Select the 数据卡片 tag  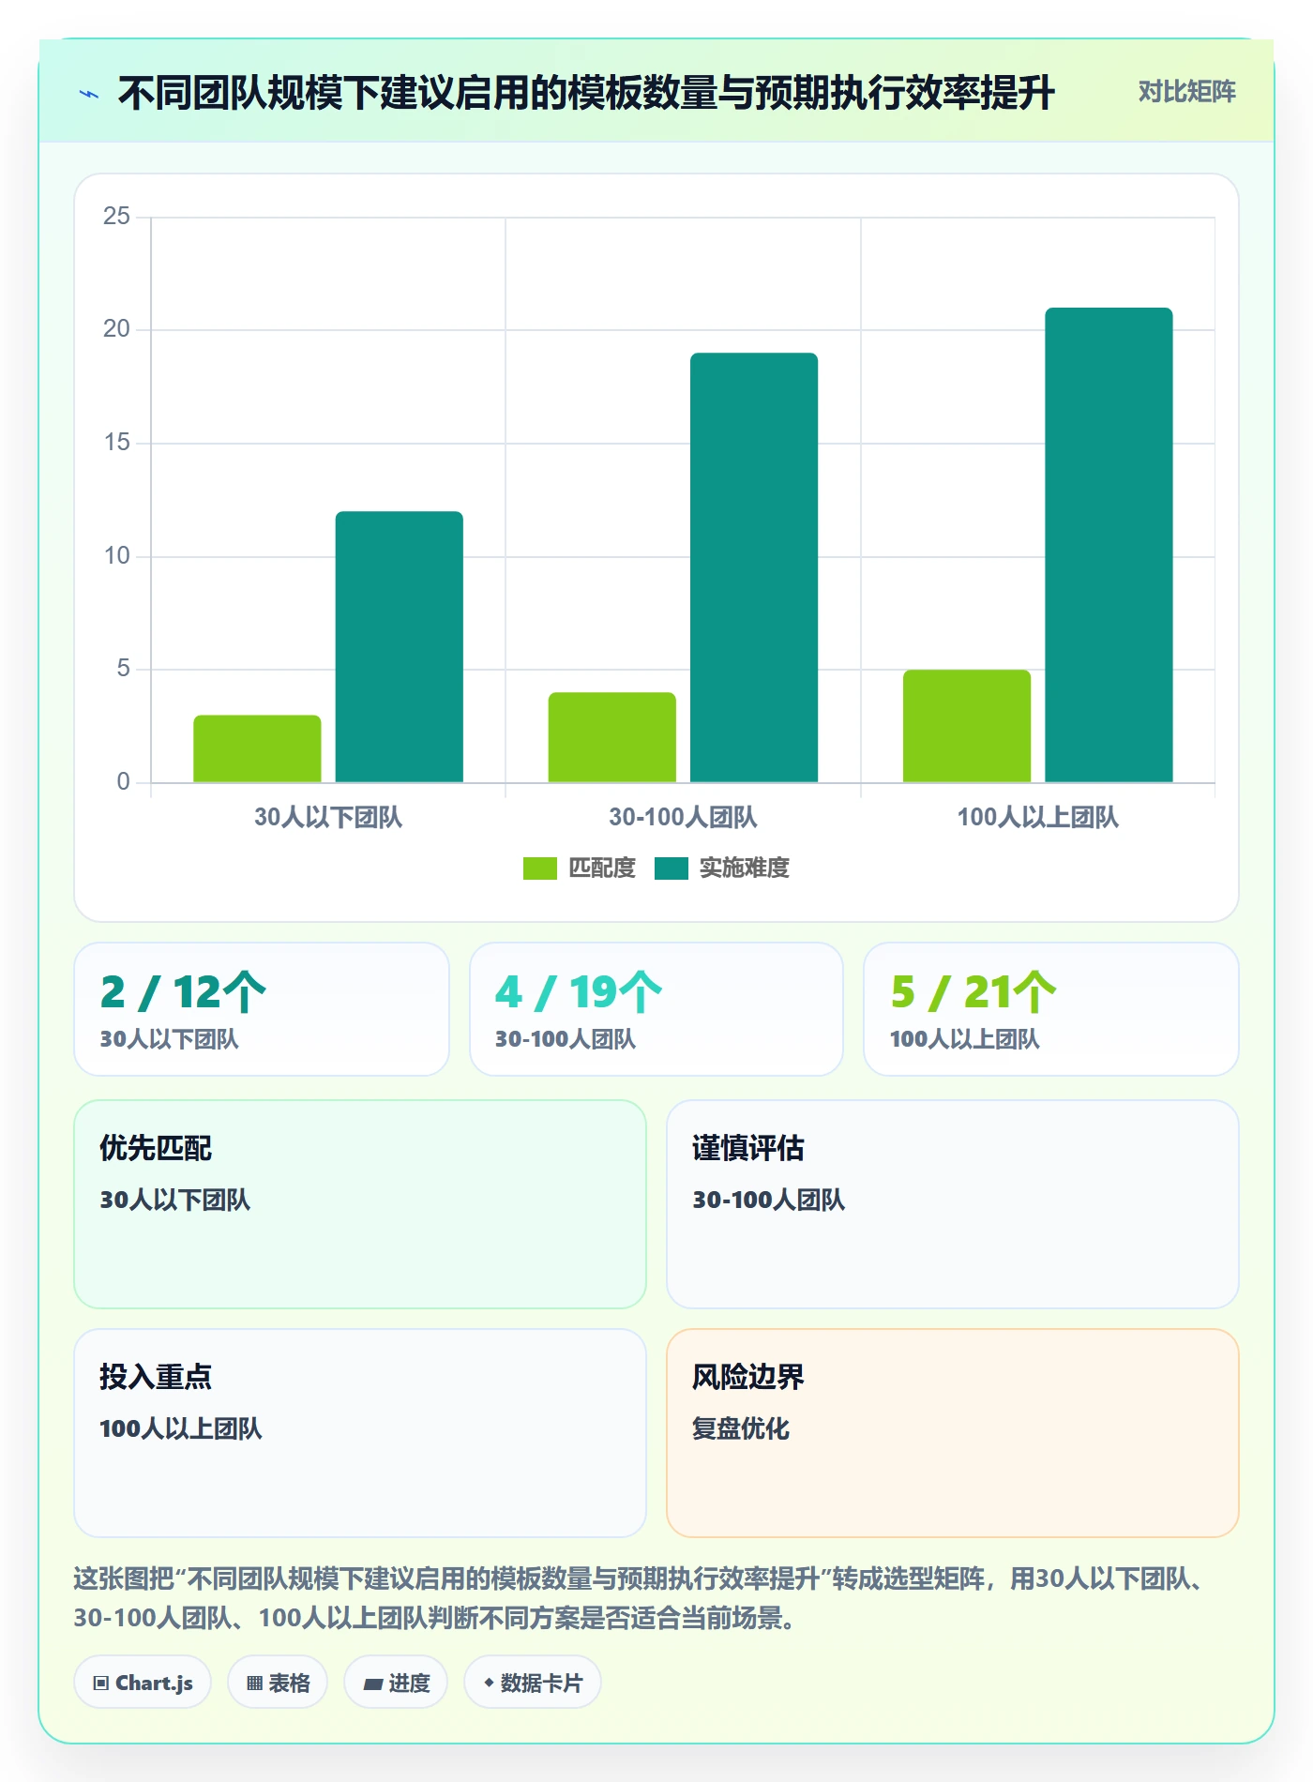(533, 1683)
